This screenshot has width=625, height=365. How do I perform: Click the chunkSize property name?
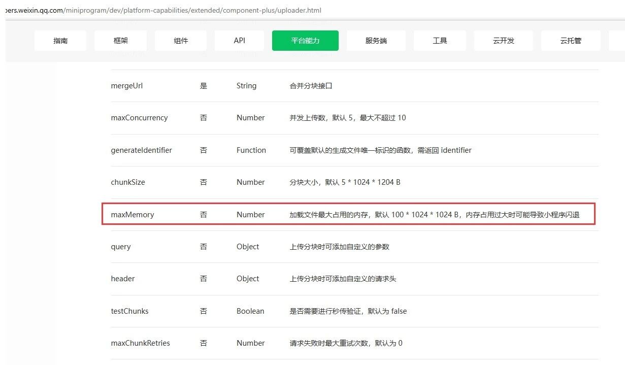pos(127,182)
